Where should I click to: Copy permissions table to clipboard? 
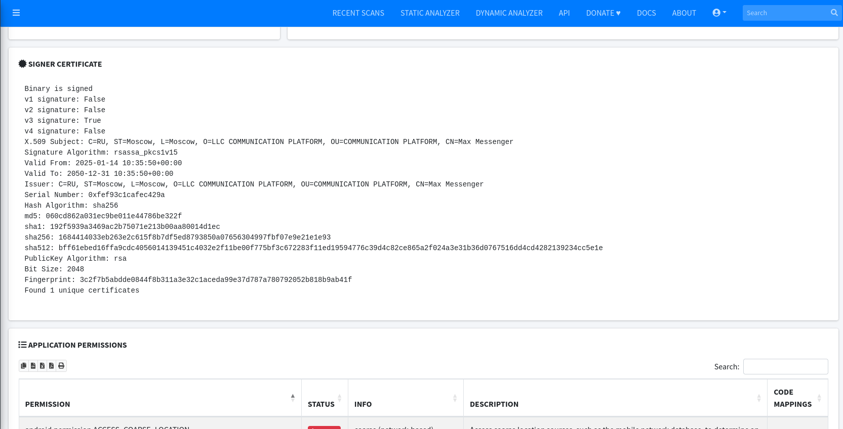[24, 366]
